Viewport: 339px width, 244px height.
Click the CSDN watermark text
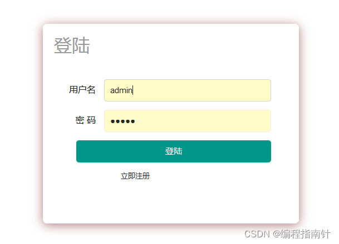tap(257, 234)
